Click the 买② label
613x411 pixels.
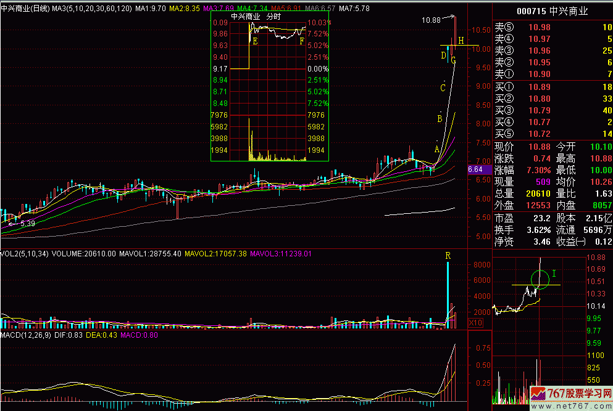tap(504, 99)
